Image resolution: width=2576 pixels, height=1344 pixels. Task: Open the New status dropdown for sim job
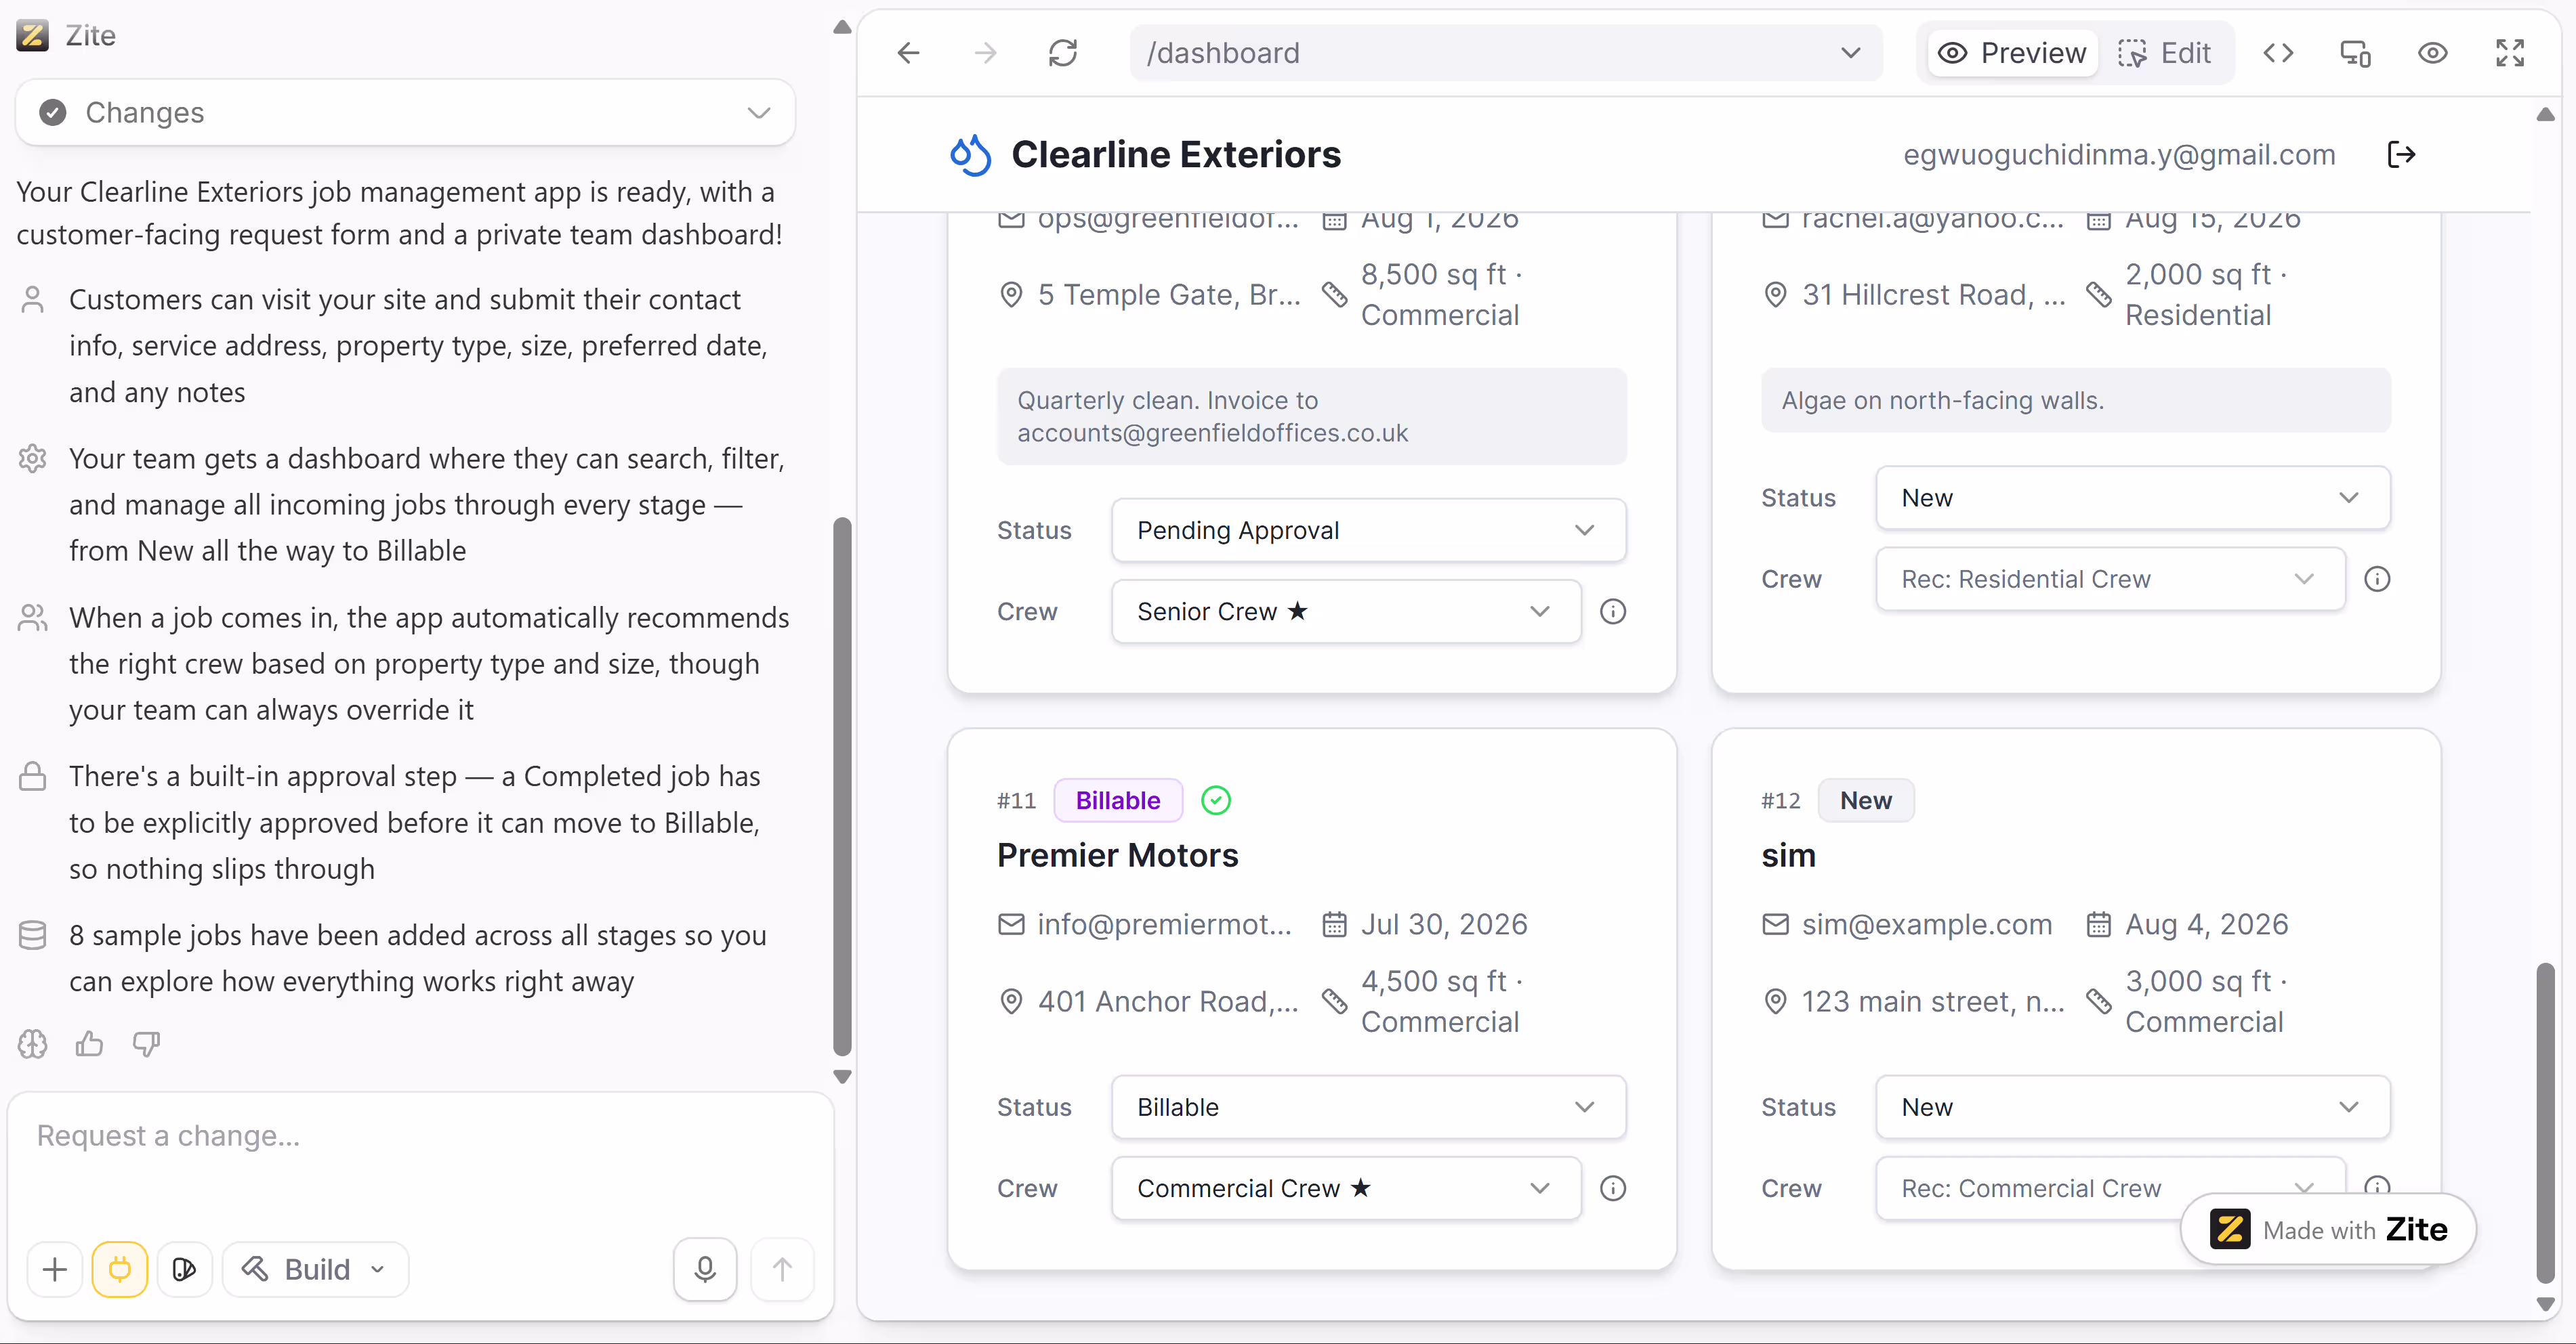click(x=2132, y=1107)
